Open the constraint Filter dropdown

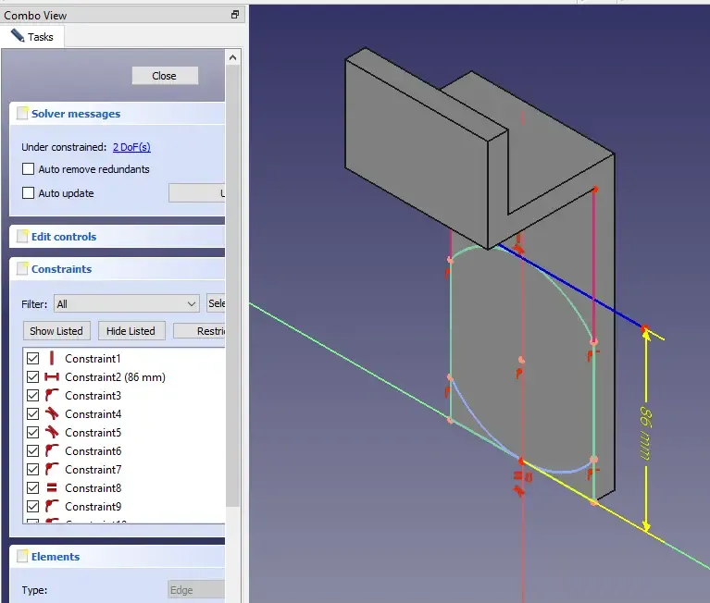click(x=127, y=303)
